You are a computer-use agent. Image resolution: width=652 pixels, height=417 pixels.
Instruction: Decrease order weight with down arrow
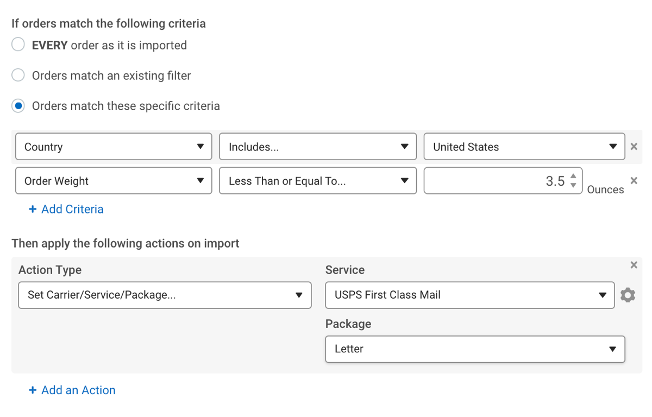[573, 186]
